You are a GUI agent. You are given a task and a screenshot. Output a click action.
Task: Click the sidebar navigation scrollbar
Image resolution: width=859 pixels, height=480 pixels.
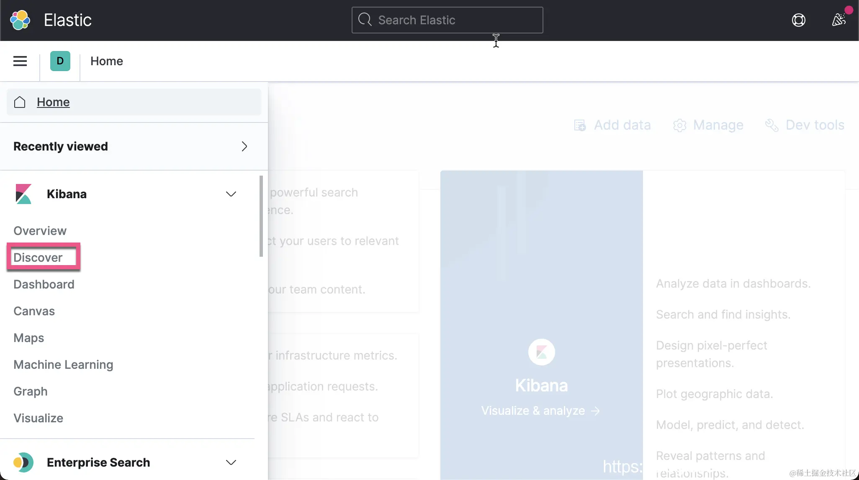tap(261, 216)
